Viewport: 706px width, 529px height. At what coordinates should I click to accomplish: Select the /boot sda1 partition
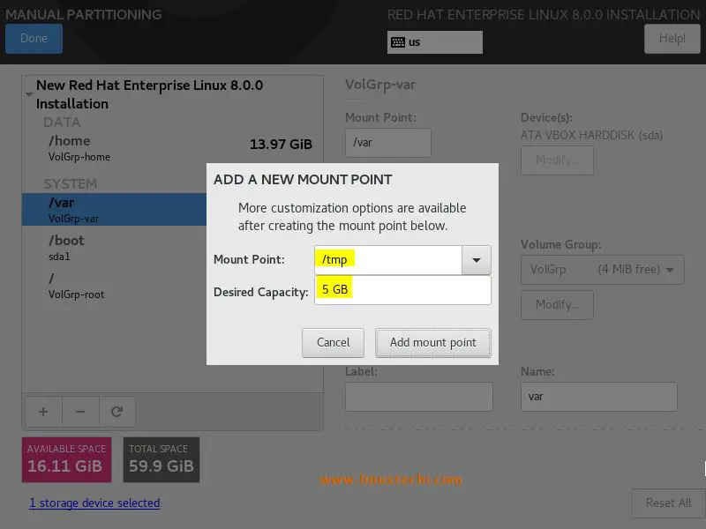point(115,248)
